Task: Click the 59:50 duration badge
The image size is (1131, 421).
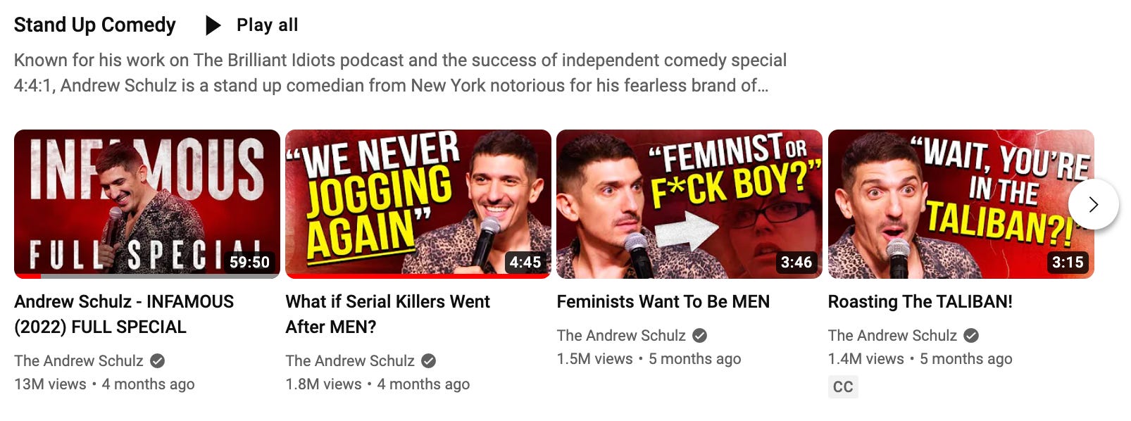Action: click(x=249, y=263)
